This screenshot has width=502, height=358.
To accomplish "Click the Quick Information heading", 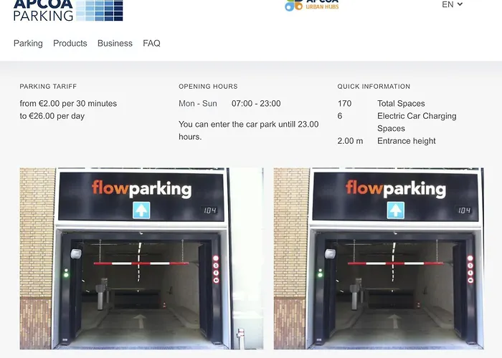I will pyautogui.click(x=374, y=87).
